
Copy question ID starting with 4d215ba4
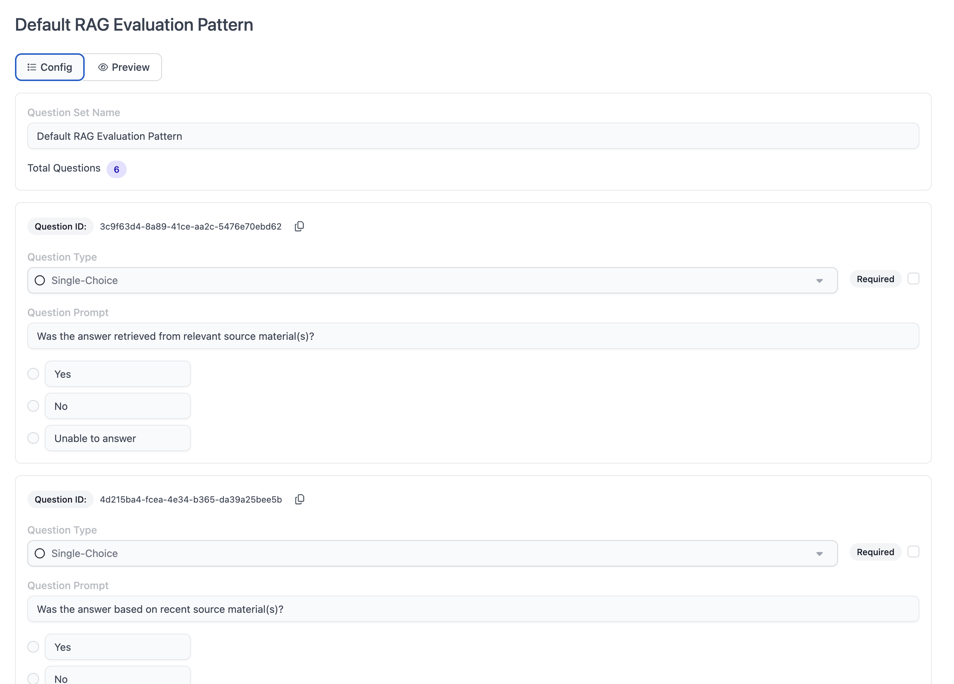tap(300, 499)
